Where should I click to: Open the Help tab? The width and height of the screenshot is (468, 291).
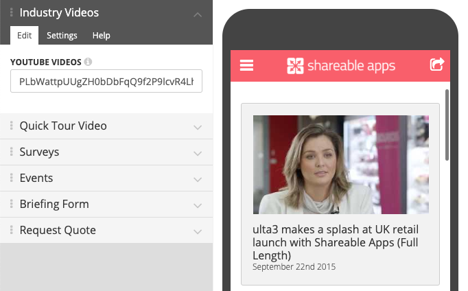101,36
